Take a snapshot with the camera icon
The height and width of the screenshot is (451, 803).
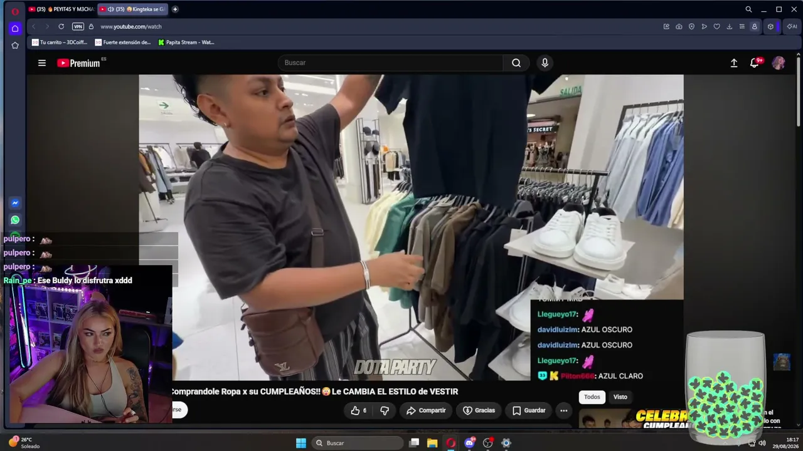coord(679,26)
